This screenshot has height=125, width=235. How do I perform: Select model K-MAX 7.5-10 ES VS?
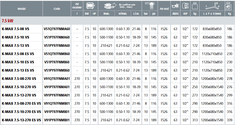click(x=18, y=62)
